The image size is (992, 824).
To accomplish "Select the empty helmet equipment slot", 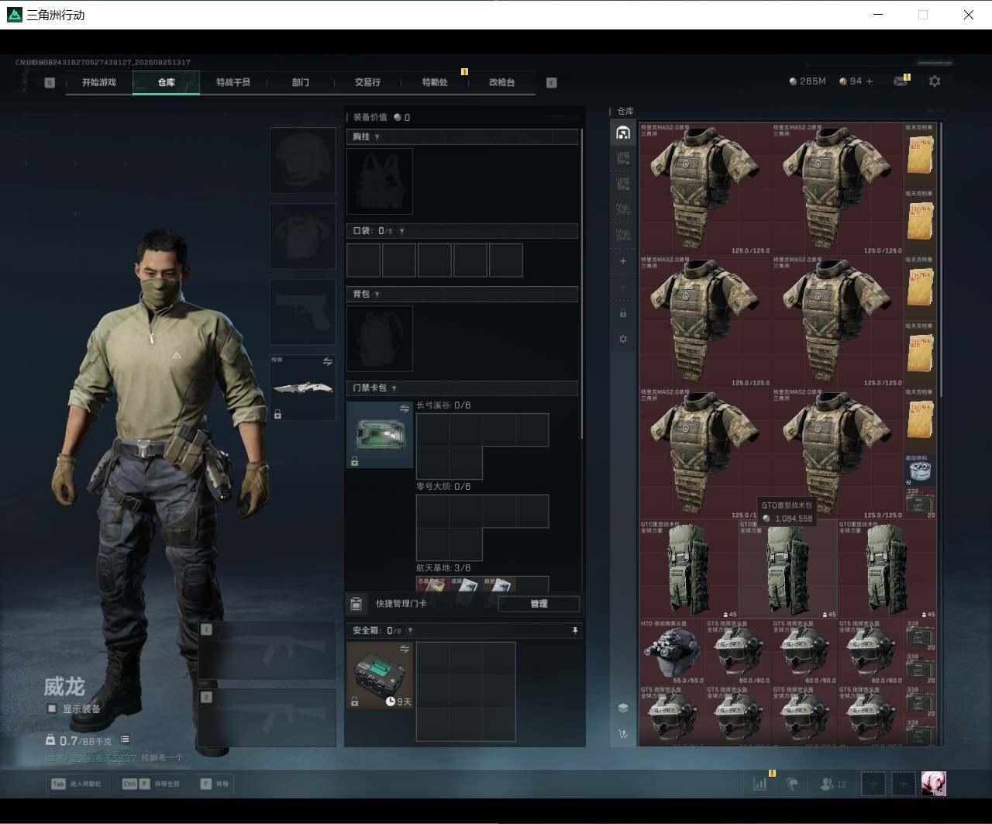I will 303,160.
